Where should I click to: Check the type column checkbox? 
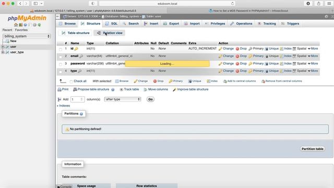pos(61,72)
